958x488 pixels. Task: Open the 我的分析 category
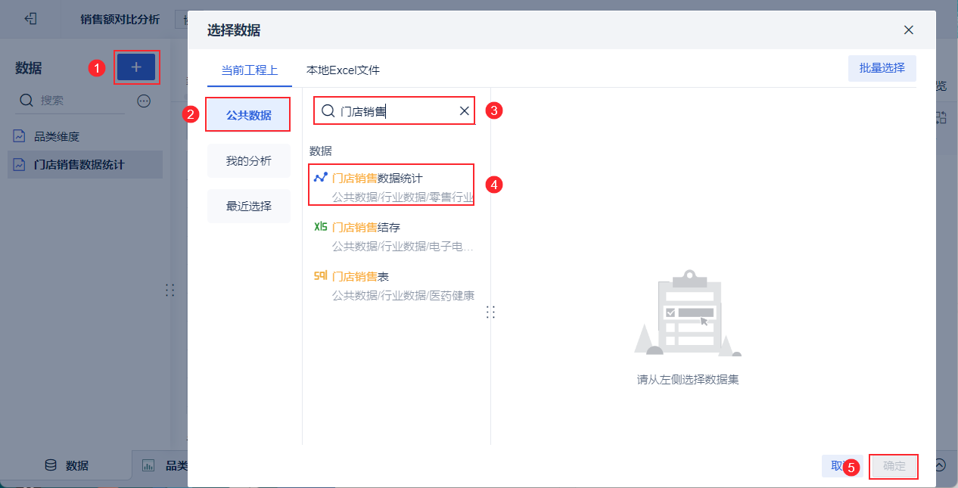pos(248,160)
